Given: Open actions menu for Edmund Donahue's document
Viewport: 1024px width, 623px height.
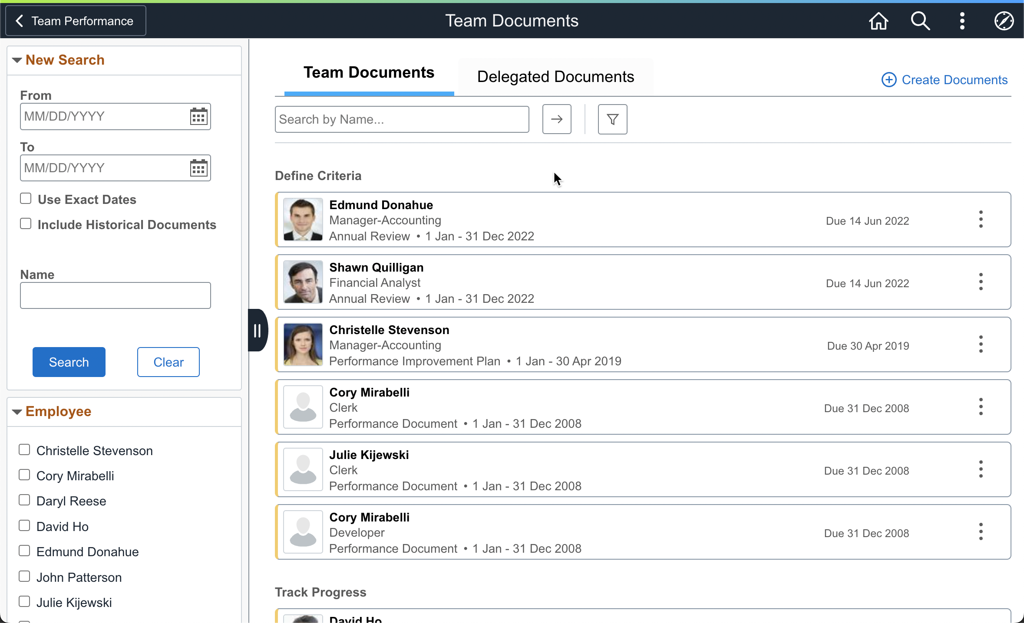Looking at the screenshot, I should pyautogui.click(x=981, y=220).
